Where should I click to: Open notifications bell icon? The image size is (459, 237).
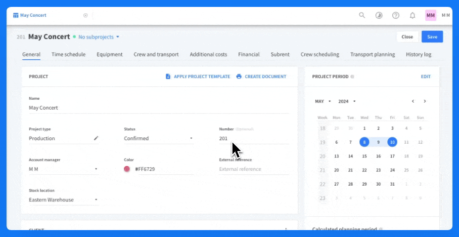pos(413,15)
